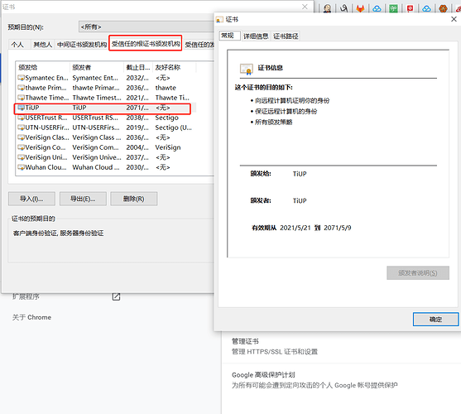461x414 pixels.
Task: Switch to the 中间证书颁发机构 tab
Action: point(82,45)
